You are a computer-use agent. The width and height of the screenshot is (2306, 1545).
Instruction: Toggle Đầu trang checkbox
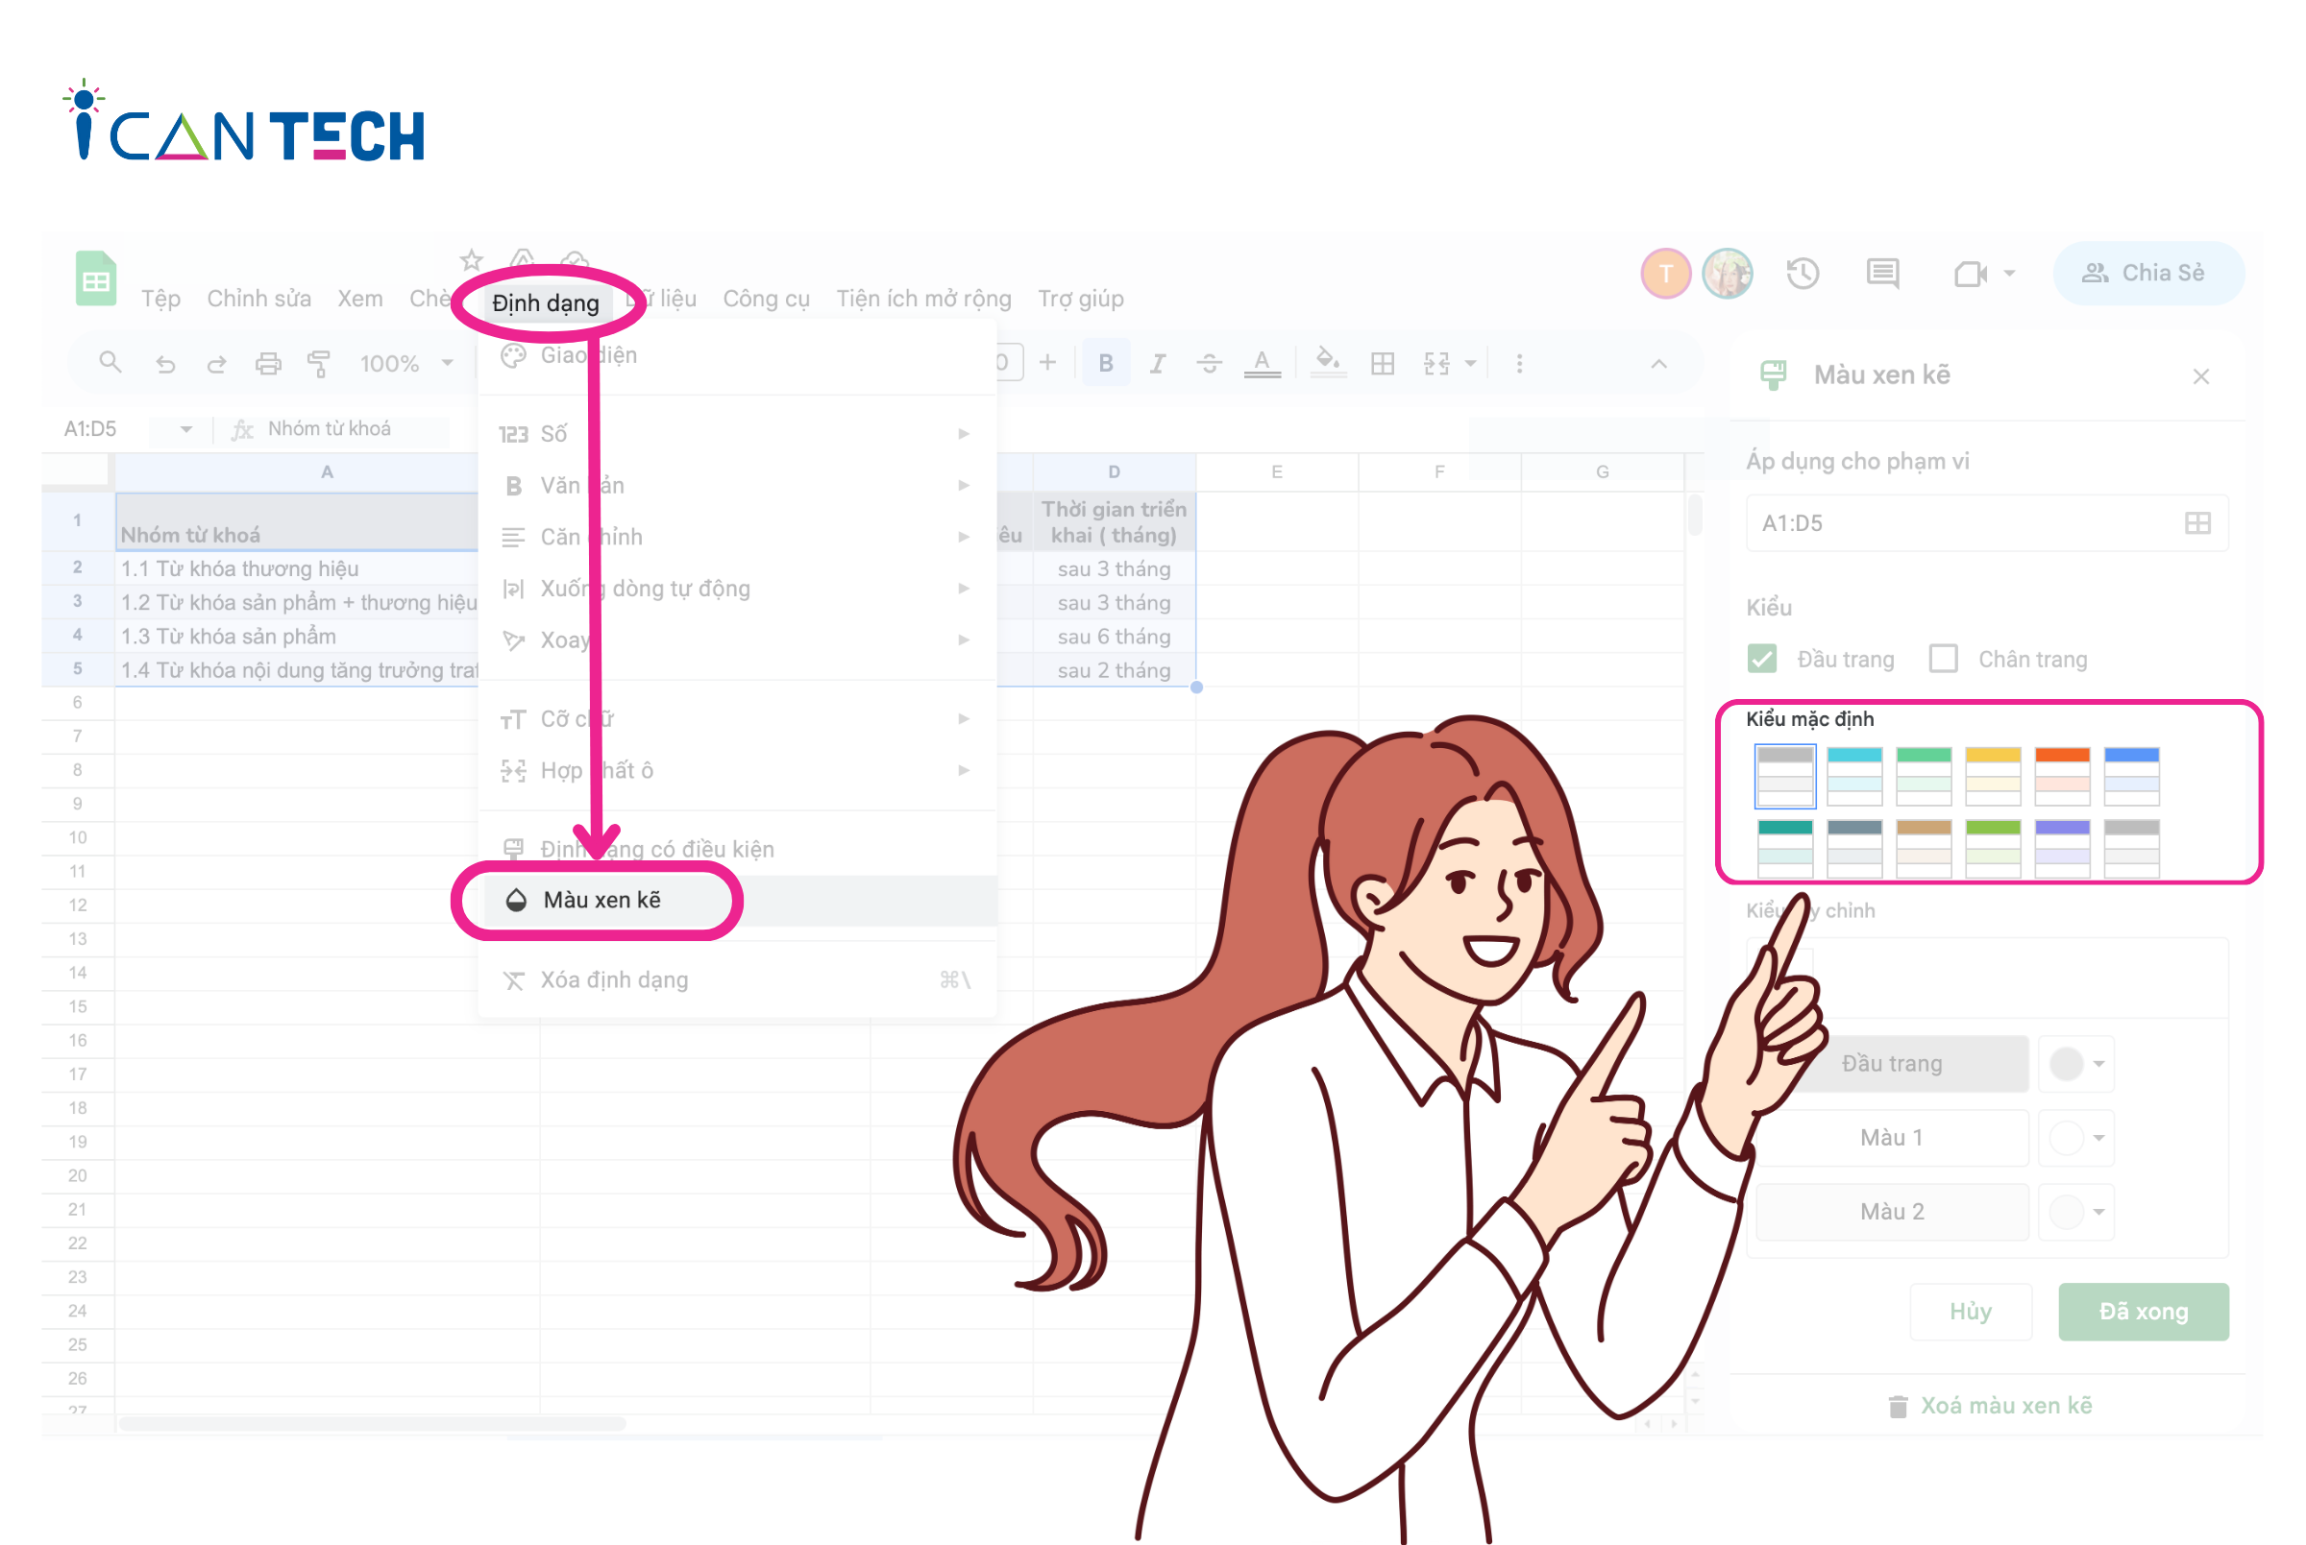[x=1762, y=658]
